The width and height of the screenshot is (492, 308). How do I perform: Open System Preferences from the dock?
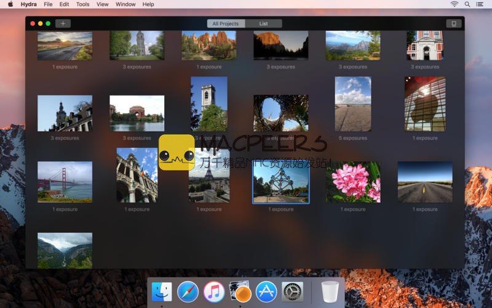tap(293, 291)
